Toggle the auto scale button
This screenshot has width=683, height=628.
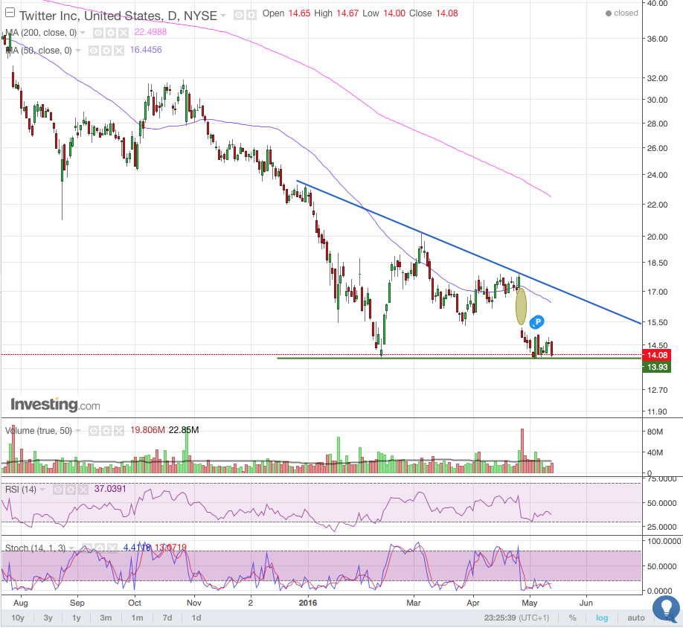point(635,618)
